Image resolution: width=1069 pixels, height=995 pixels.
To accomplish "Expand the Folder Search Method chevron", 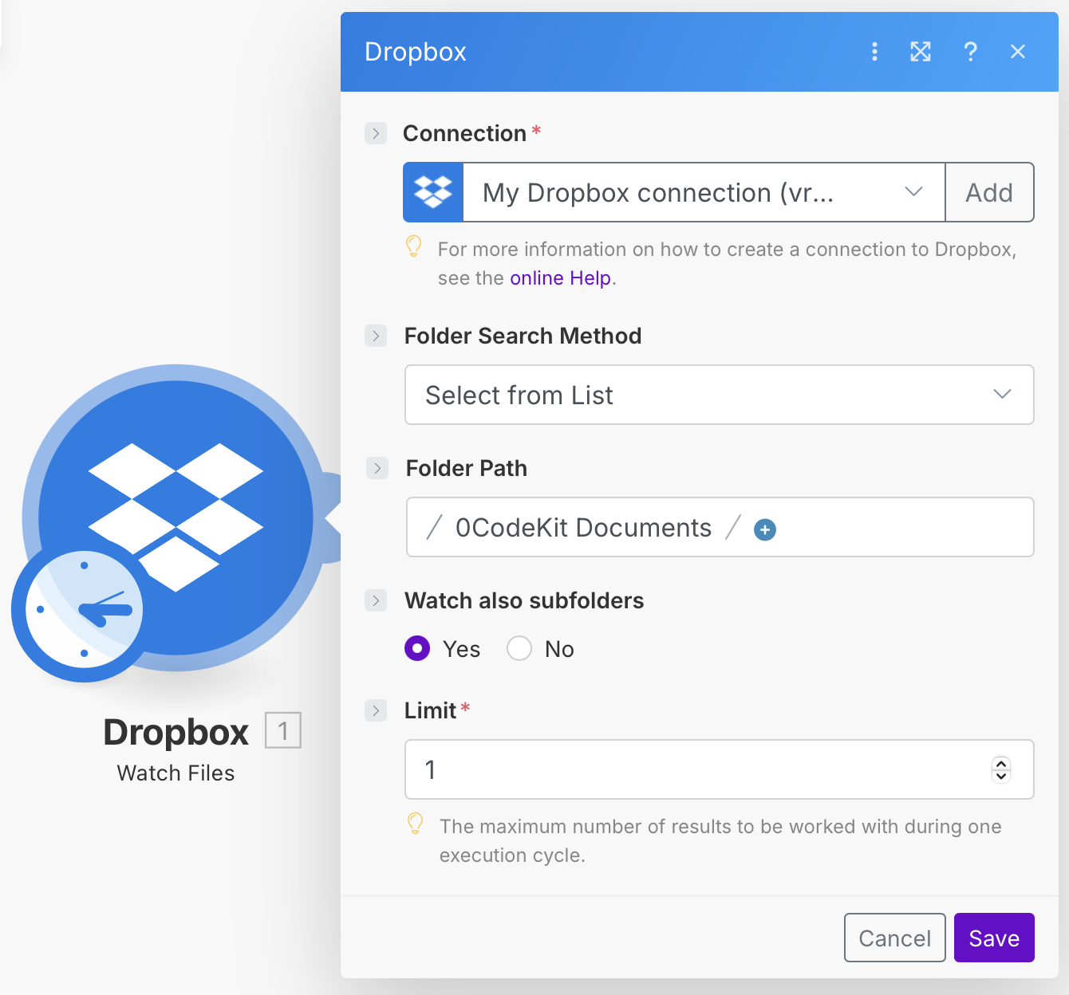I will (376, 336).
